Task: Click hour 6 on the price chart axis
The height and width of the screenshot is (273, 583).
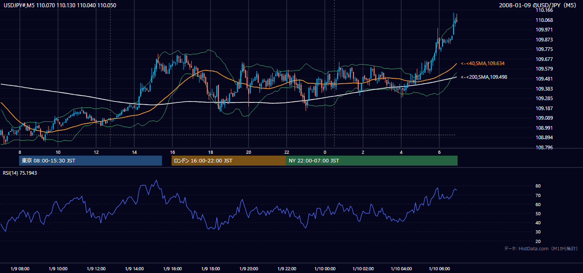Action: pyautogui.click(x=439, y=152)
